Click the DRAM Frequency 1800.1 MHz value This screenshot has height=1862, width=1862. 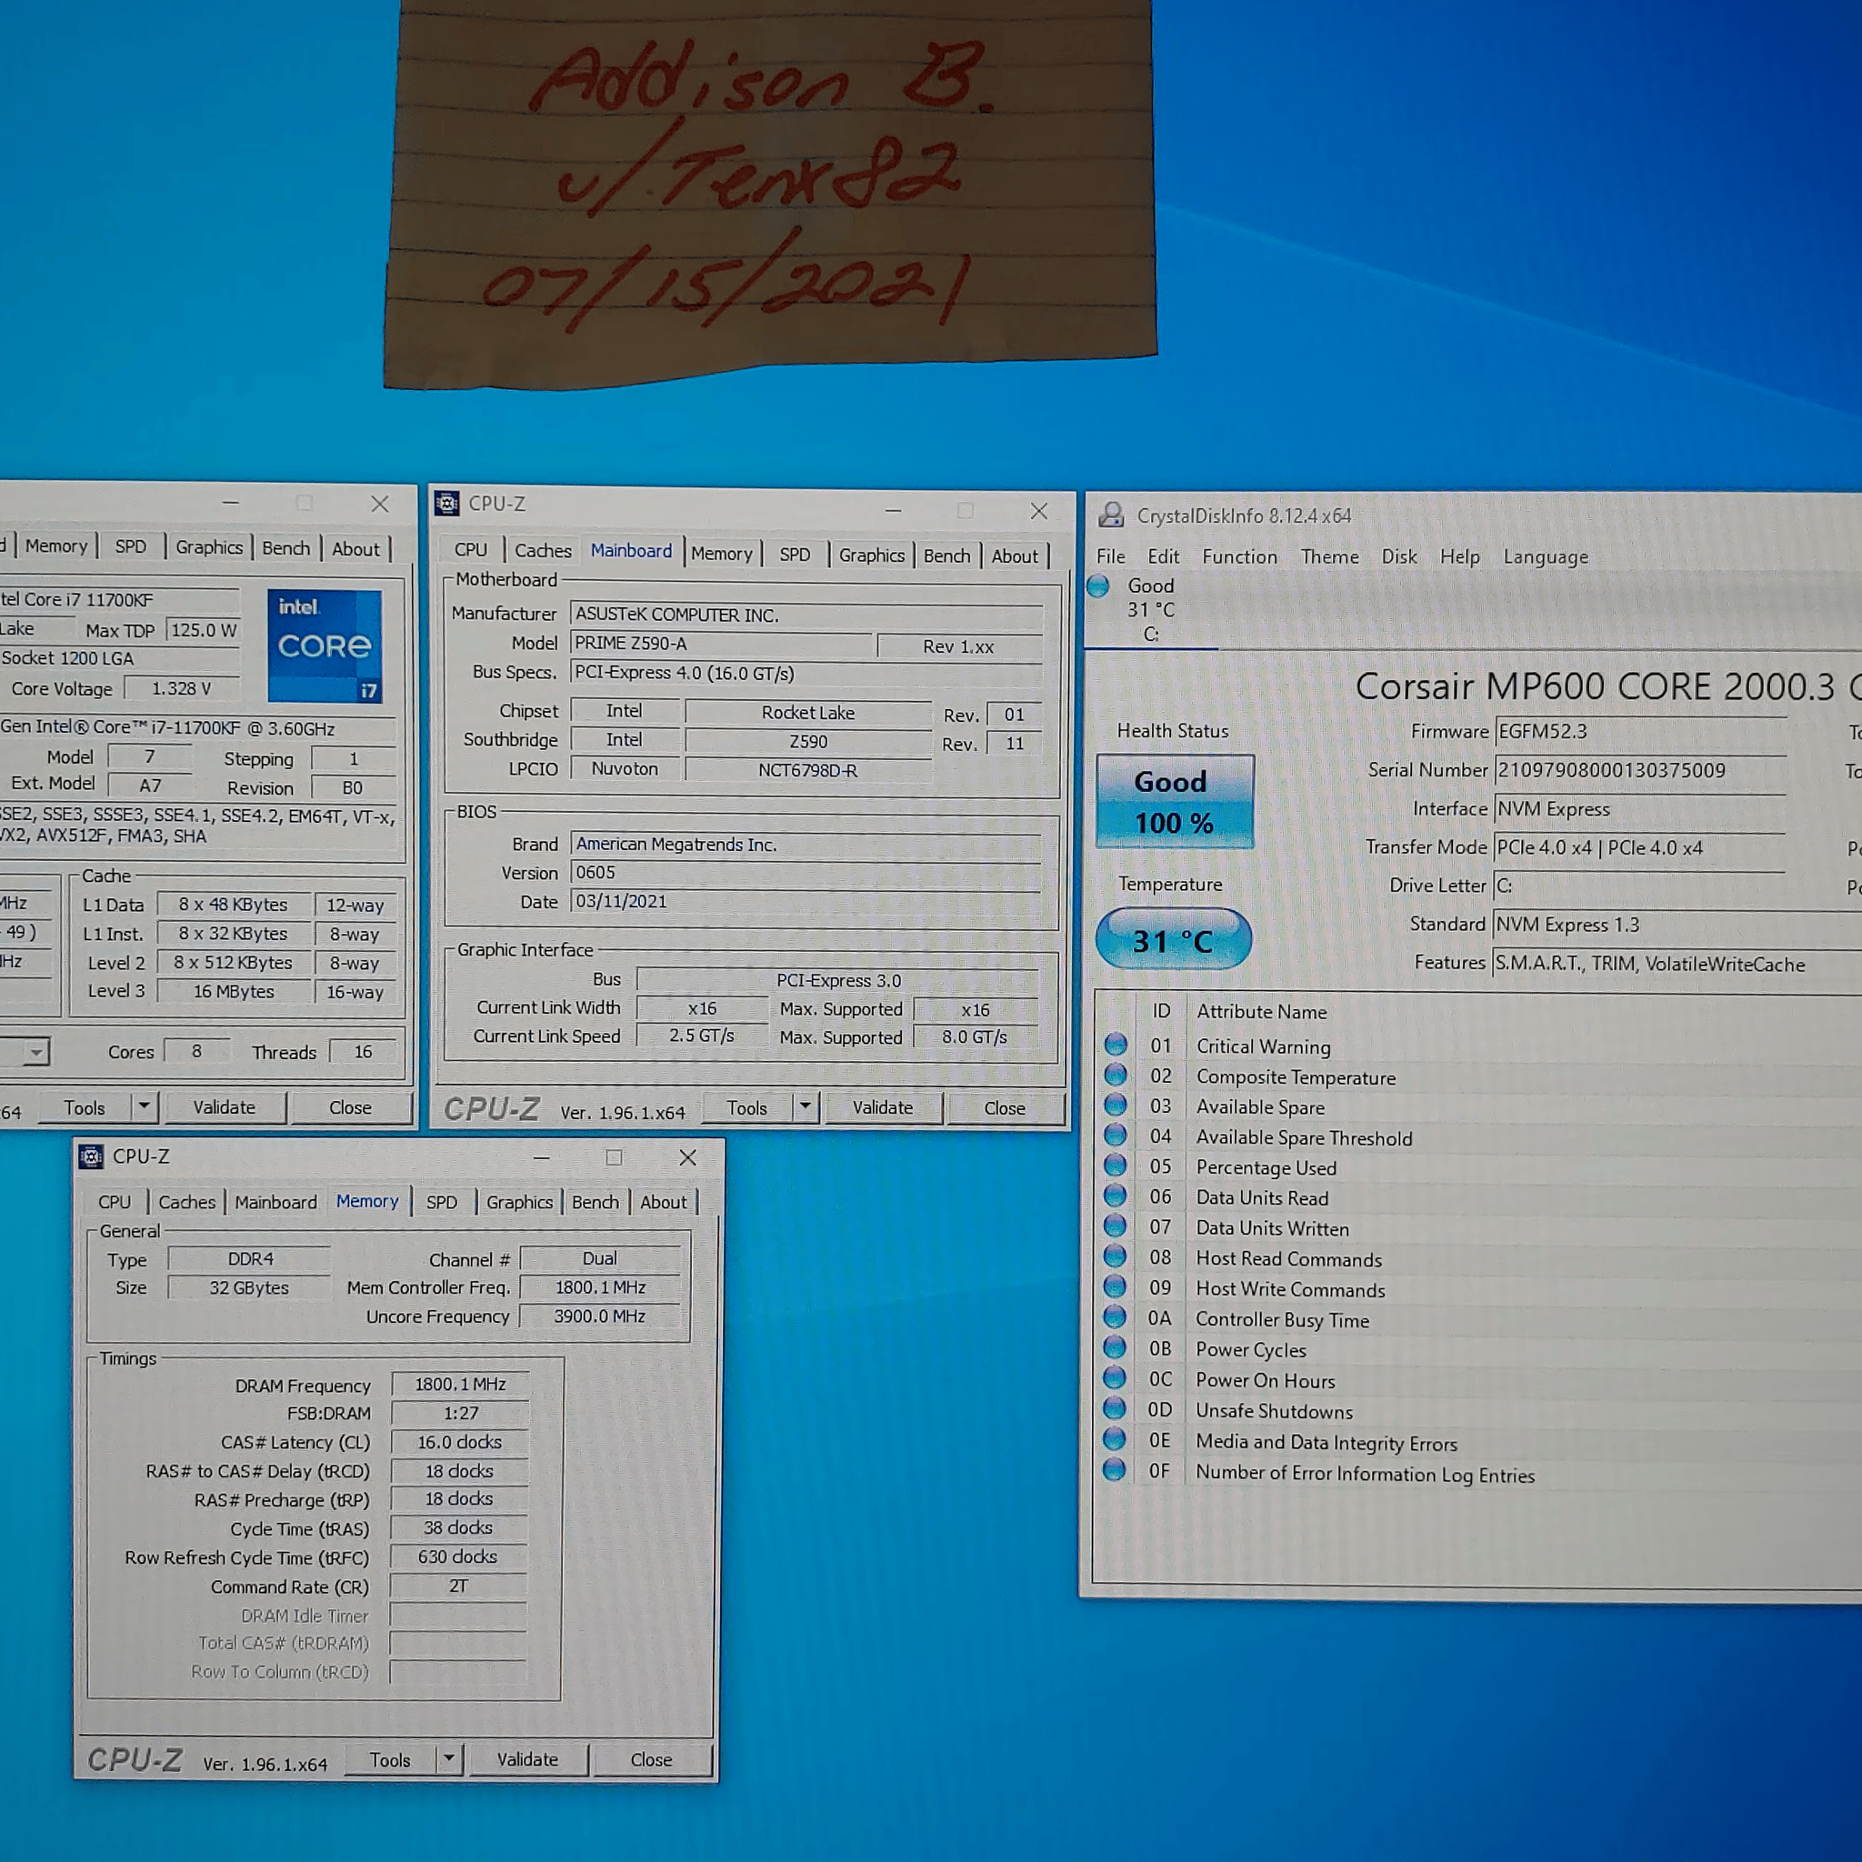tap(460, 1384)
